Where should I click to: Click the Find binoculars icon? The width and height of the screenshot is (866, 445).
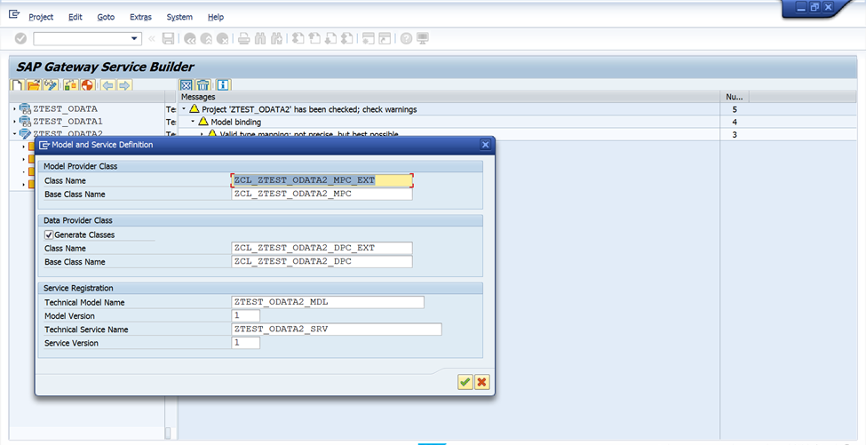(x=260, y=39)
